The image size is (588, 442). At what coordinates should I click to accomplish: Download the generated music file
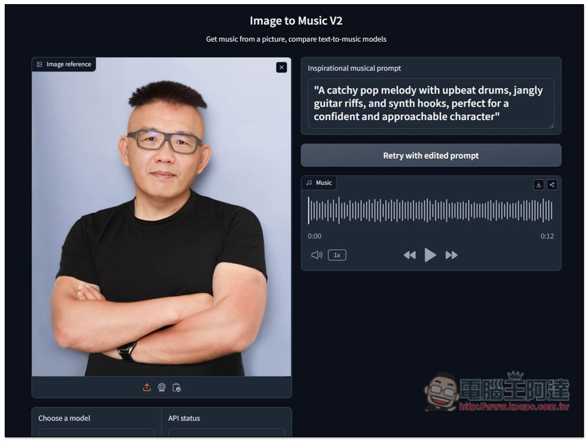539,185
